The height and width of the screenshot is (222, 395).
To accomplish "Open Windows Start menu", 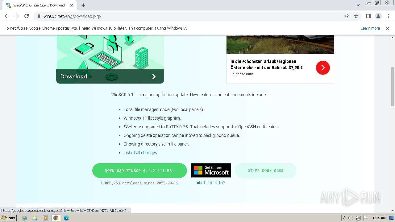I will pyautogui.click(x=9, y=218).
